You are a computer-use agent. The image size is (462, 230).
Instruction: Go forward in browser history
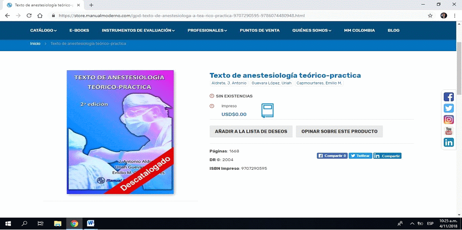tap(18, 16)
